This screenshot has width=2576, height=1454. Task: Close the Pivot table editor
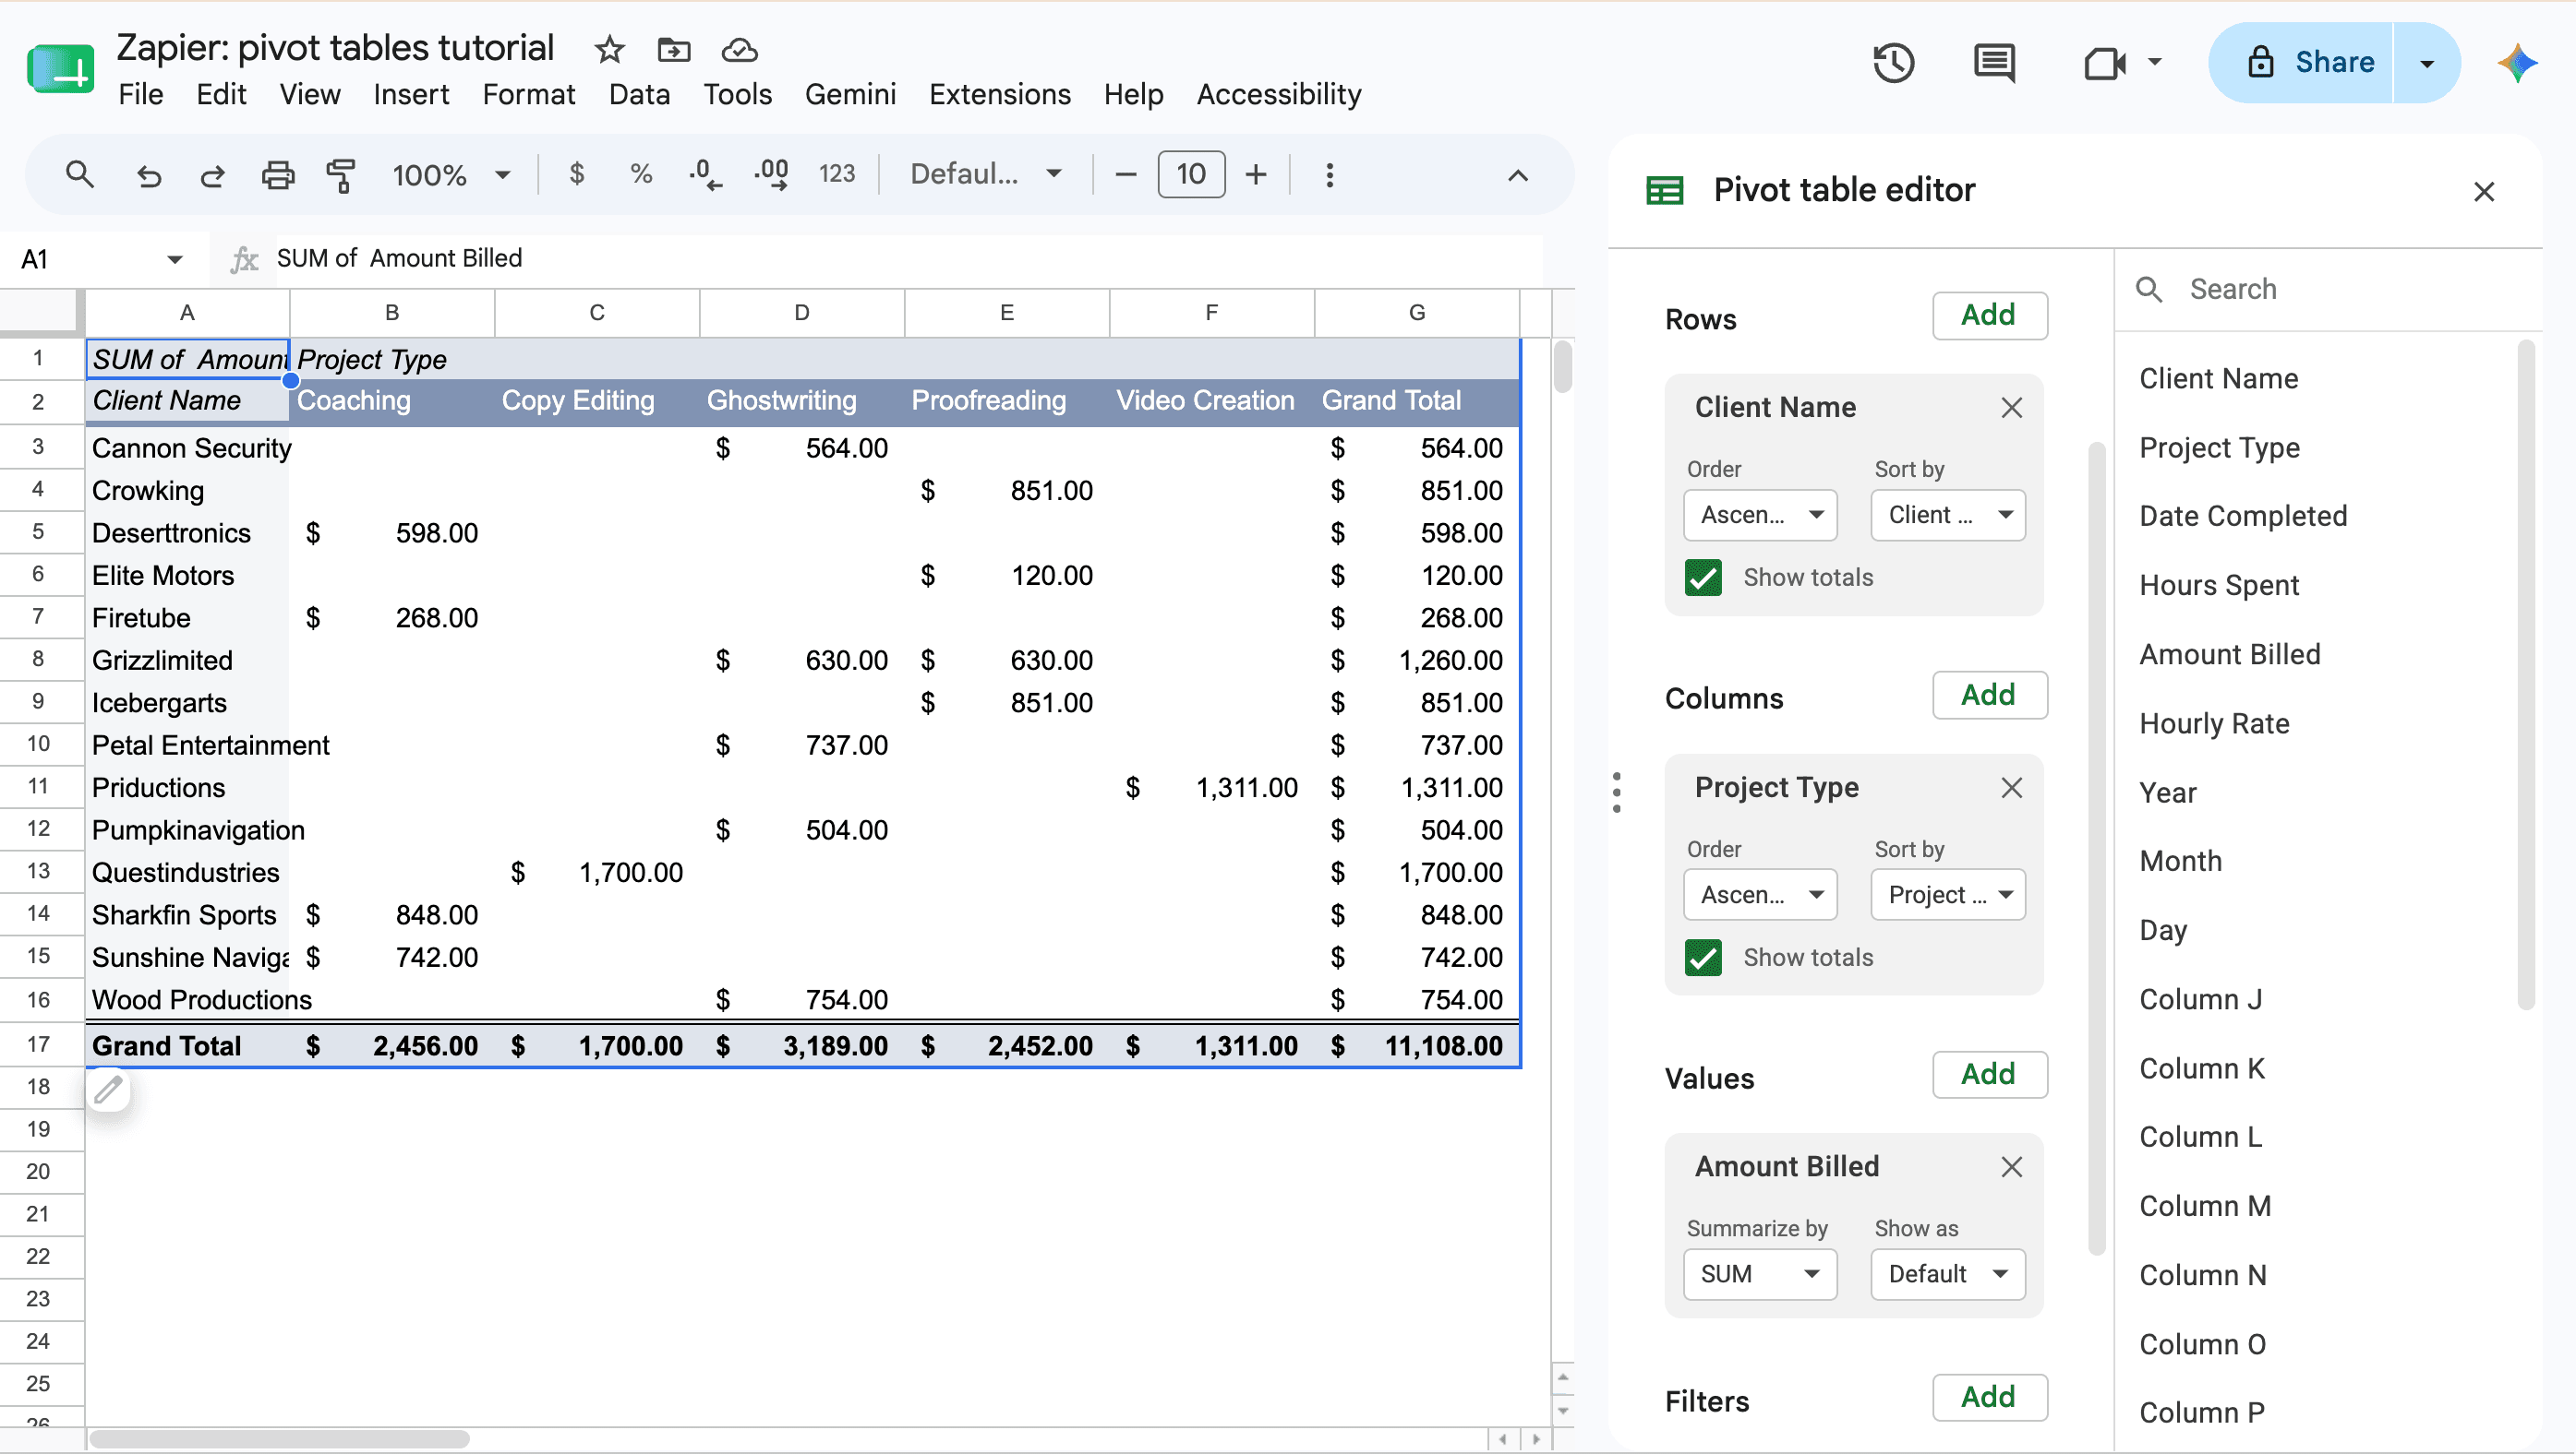[2483, 191]
